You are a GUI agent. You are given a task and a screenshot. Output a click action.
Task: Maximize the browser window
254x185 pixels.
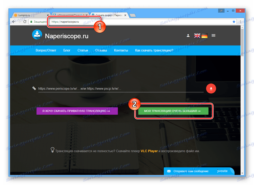tap(233, 11)
